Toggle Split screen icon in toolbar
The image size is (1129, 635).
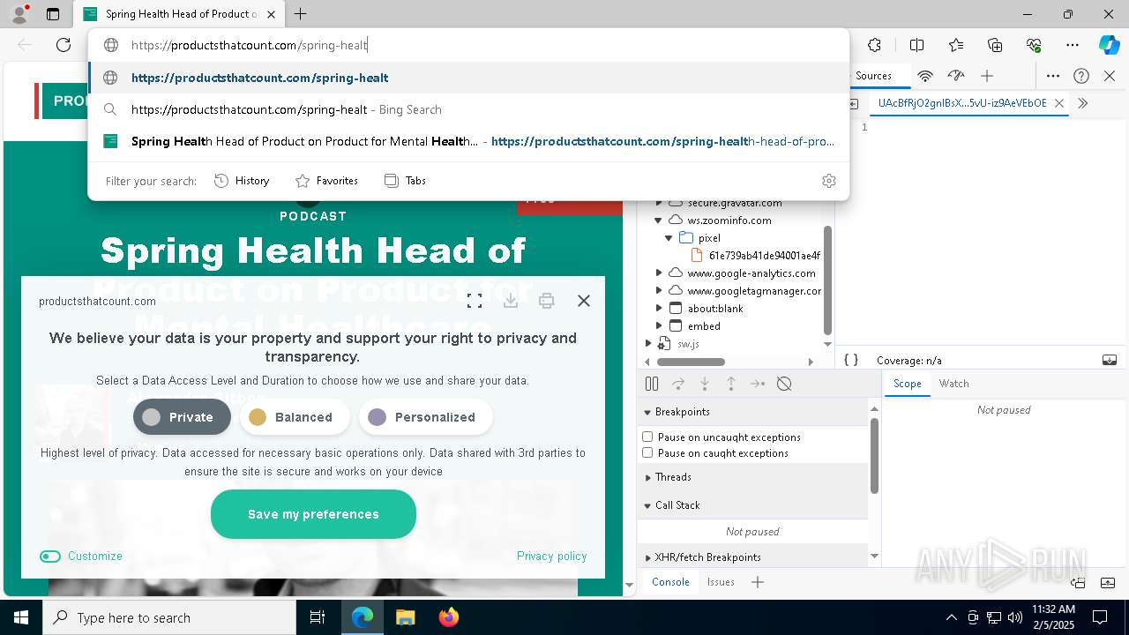tap(916, 45)
